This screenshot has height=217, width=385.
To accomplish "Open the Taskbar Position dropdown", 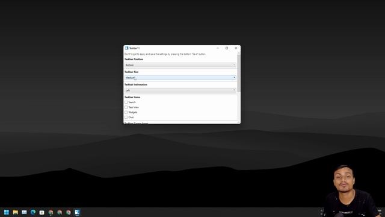I will coord(180,65).
